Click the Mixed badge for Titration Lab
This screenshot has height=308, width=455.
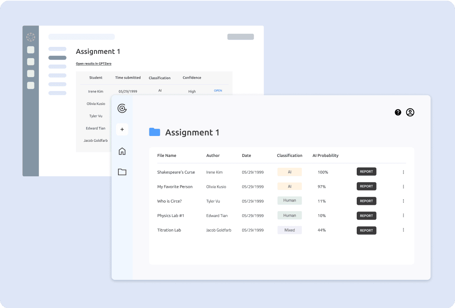tap(289, 230)
